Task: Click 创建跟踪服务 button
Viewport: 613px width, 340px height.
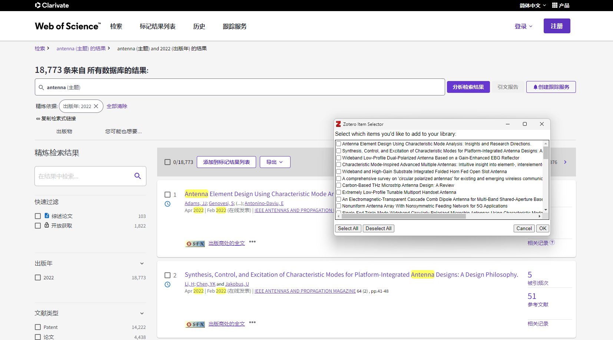Action: (551, 87)
